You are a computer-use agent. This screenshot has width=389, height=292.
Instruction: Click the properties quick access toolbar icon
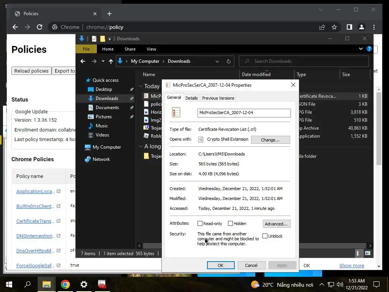click(x=94, y=39)
